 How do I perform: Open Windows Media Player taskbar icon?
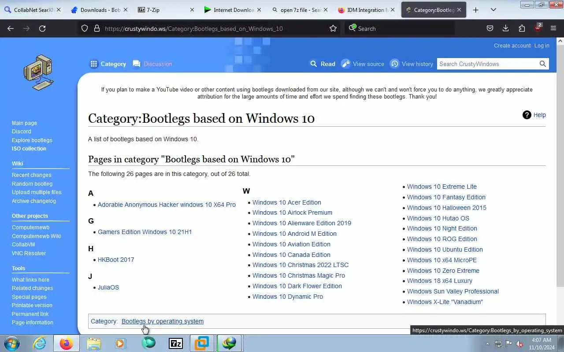(x=120, y=343)
